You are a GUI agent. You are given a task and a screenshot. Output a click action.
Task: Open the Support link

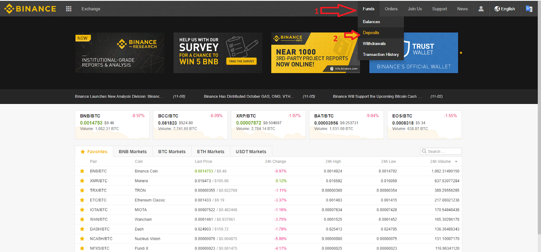coord(440,9)
